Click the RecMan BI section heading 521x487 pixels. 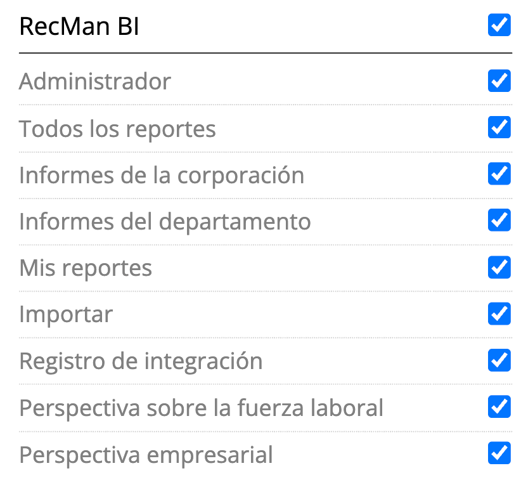tap(79, 27)
